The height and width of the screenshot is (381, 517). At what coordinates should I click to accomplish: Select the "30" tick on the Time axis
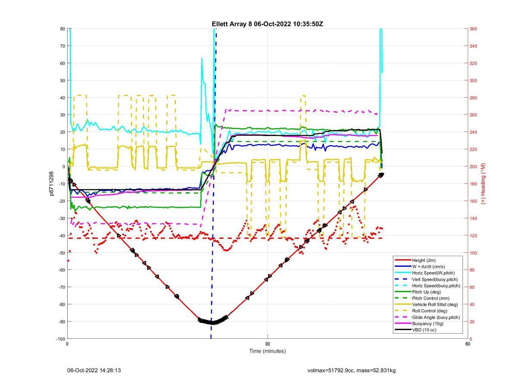click(x=268, y=344)
